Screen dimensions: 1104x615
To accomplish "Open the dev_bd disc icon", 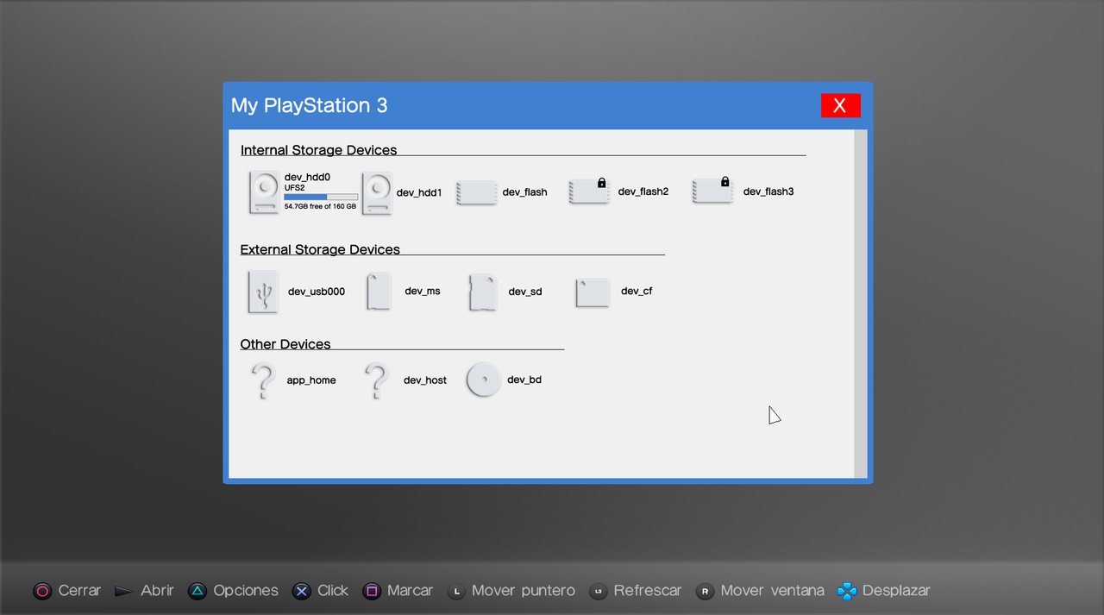I will click(483, 380).
